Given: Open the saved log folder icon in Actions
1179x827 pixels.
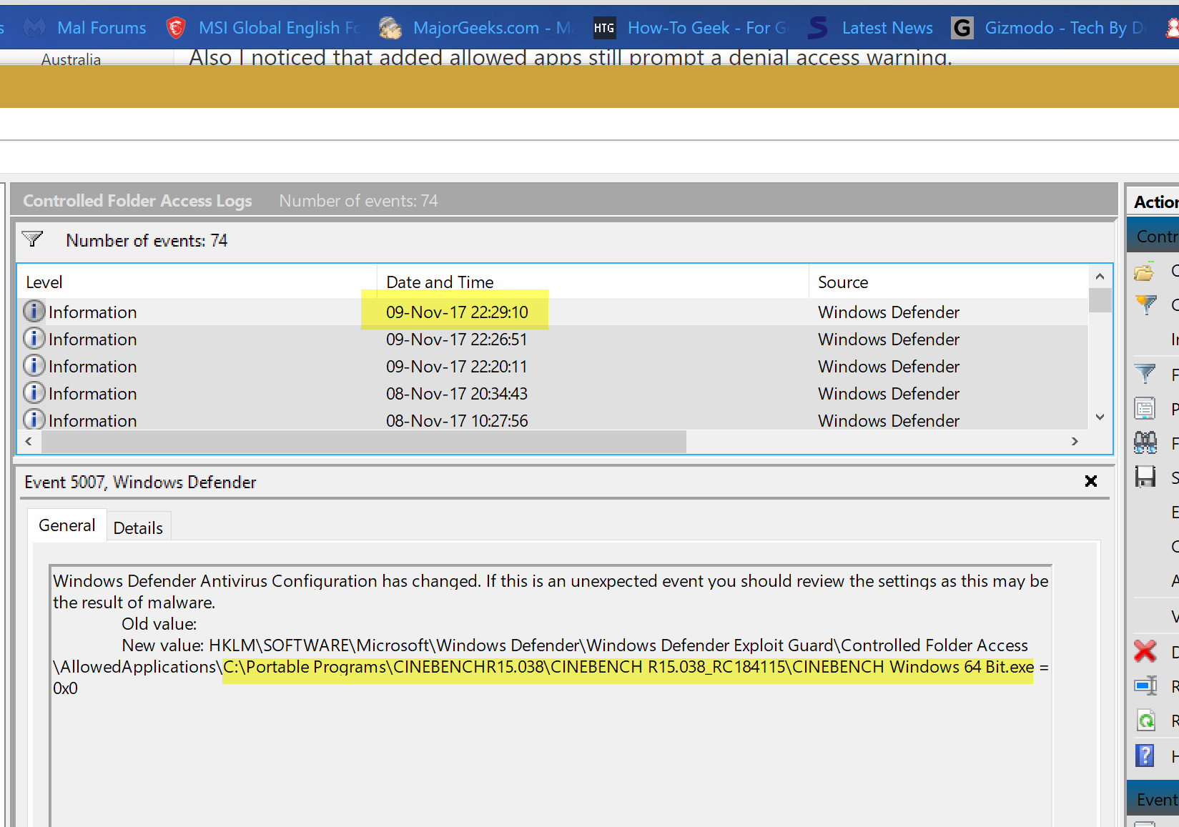Looking at the screenshot, I should point(1144,272).
